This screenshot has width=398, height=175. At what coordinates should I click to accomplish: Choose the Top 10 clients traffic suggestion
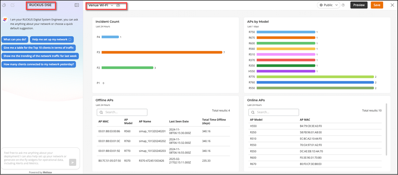pyautogui.click(x=39, y=48)
